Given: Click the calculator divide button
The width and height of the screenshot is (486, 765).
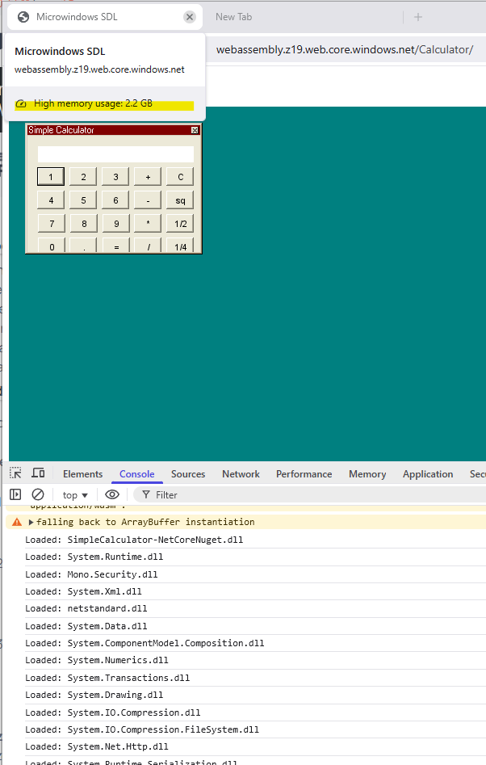Looking at the screenshot, I should [148, 246].
